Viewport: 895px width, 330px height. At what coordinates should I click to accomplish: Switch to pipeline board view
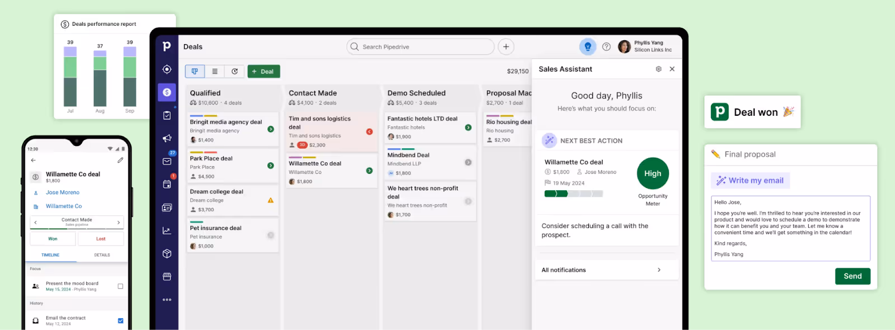[195, 71]
